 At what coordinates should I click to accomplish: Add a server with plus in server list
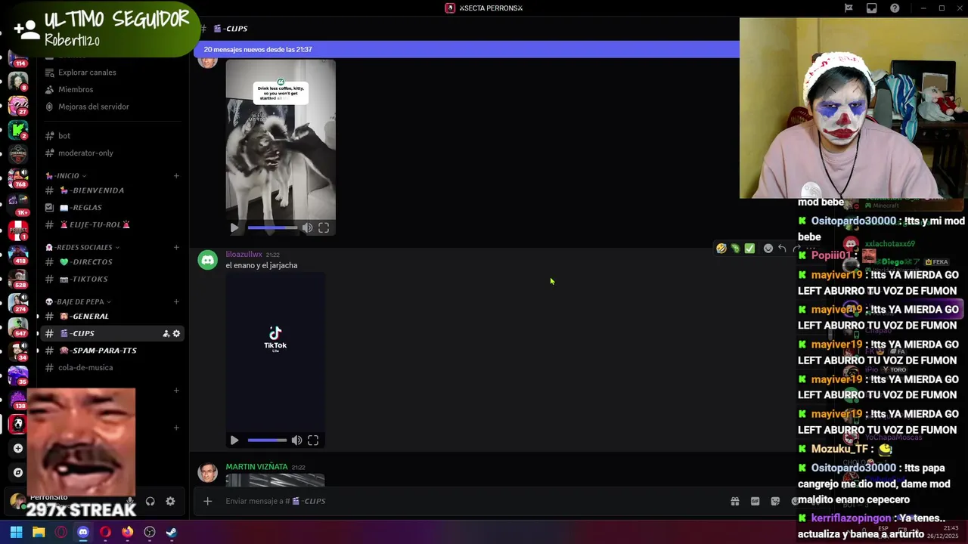pos(18,448)
